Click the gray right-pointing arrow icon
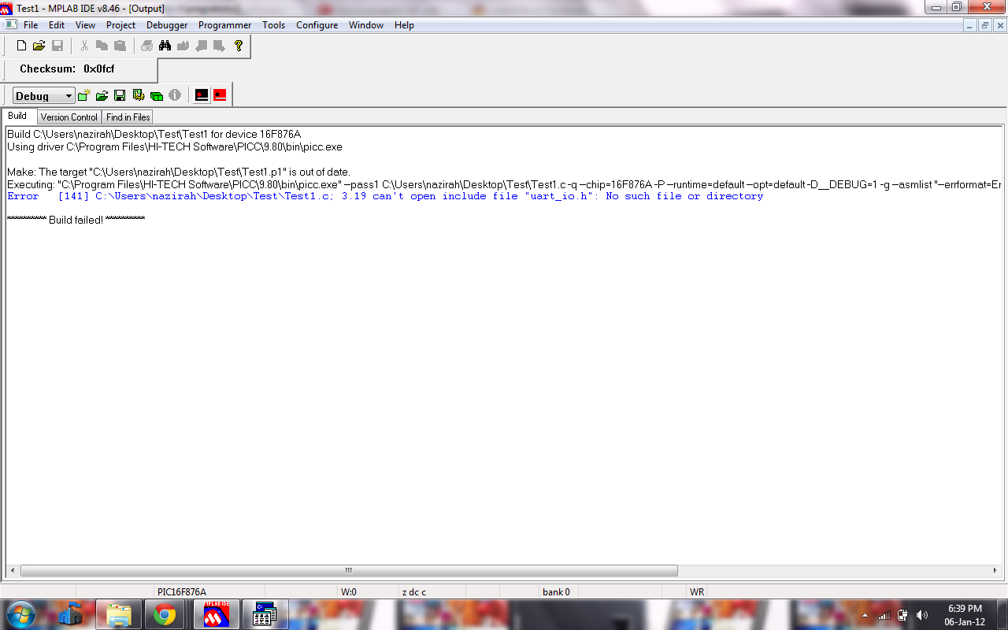This screenshot has height=630, width=1008. 219,46
